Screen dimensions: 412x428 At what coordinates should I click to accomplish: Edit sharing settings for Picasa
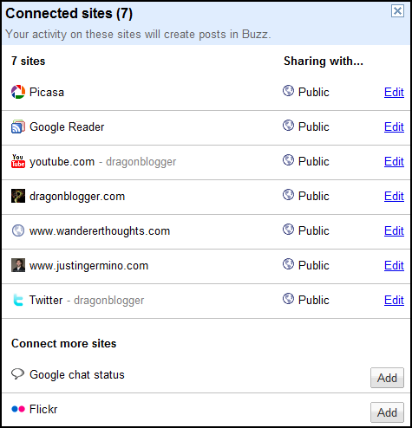click(x=394, y=92)
